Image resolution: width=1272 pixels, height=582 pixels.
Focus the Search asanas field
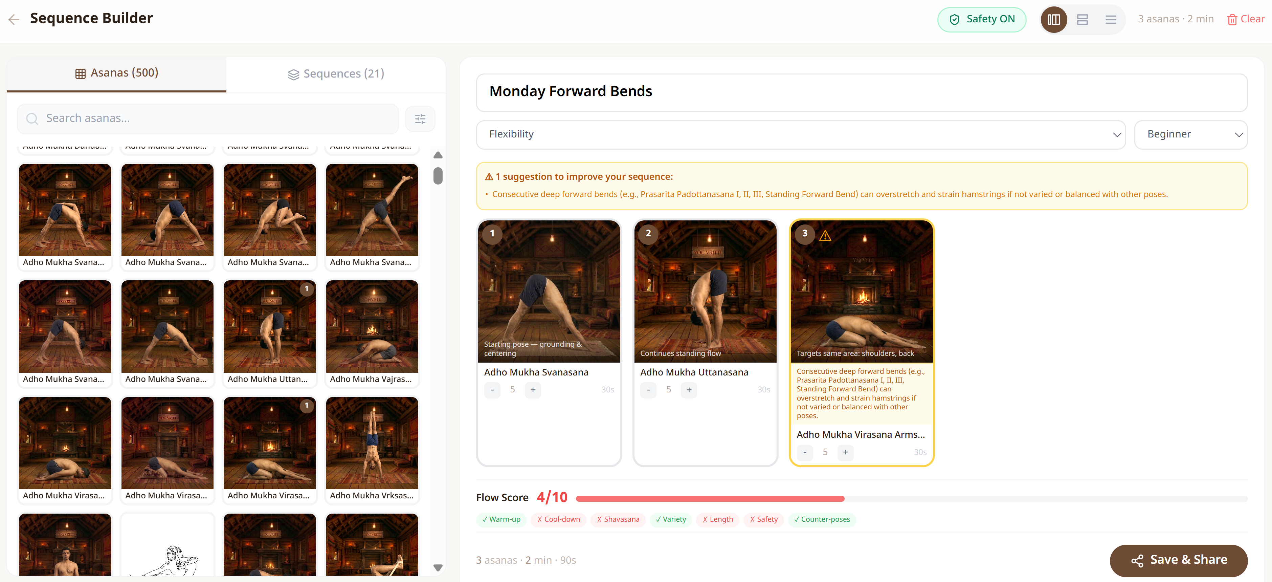pyautogui.click(x=208, y=118)
